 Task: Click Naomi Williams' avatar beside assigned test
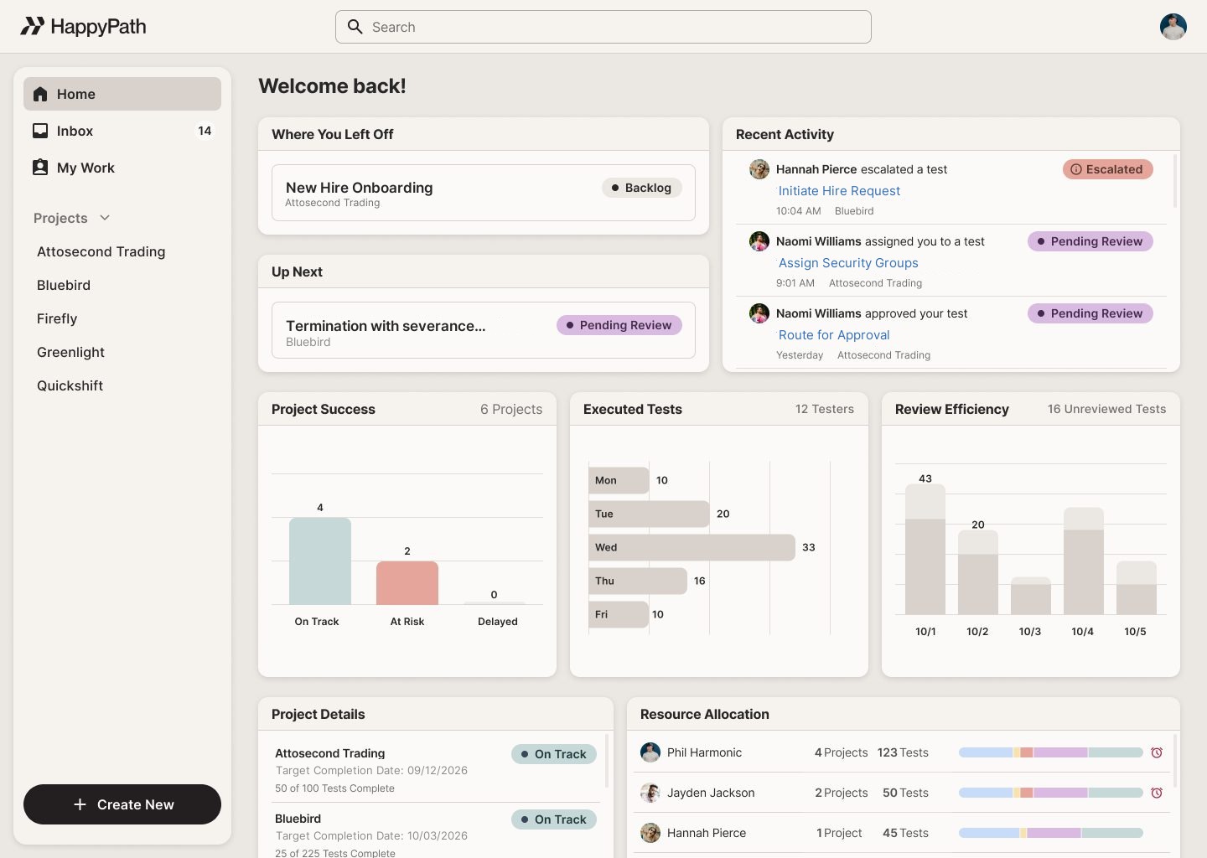coord(759,241)
